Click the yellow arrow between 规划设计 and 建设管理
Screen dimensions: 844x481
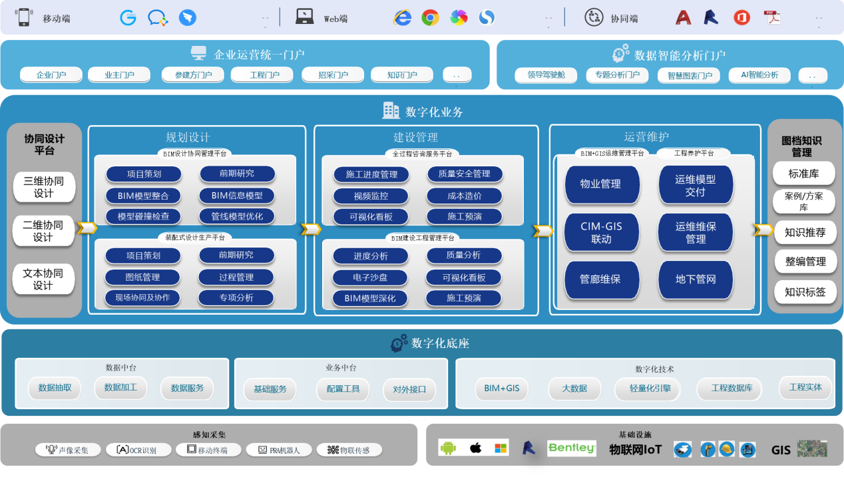[311, 230]
